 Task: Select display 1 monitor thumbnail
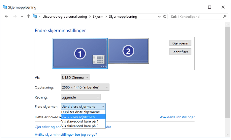(80, 53)
